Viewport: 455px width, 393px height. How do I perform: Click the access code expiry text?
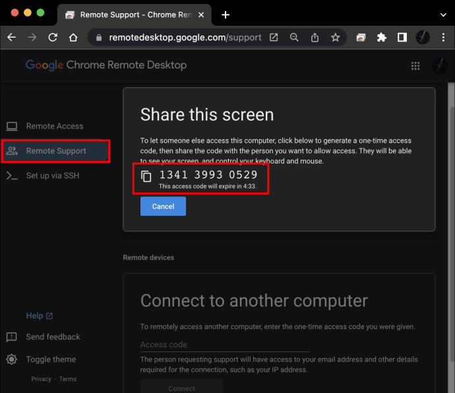(208, 187)
